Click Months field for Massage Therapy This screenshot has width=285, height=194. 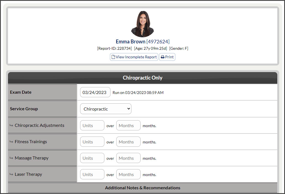coord(128,158)
